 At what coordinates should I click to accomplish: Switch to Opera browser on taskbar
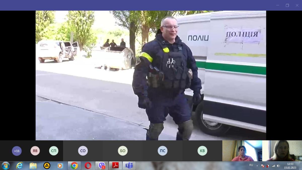tap(88, 165)
